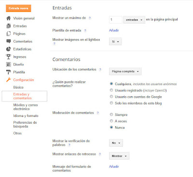Open the word verification No dropdown
This screenshot has width=193, height=177.
click(116, 143)
